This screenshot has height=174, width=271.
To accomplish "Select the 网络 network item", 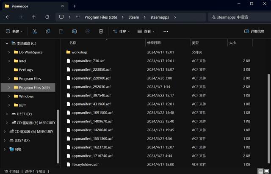I will (x=16, y=149).
